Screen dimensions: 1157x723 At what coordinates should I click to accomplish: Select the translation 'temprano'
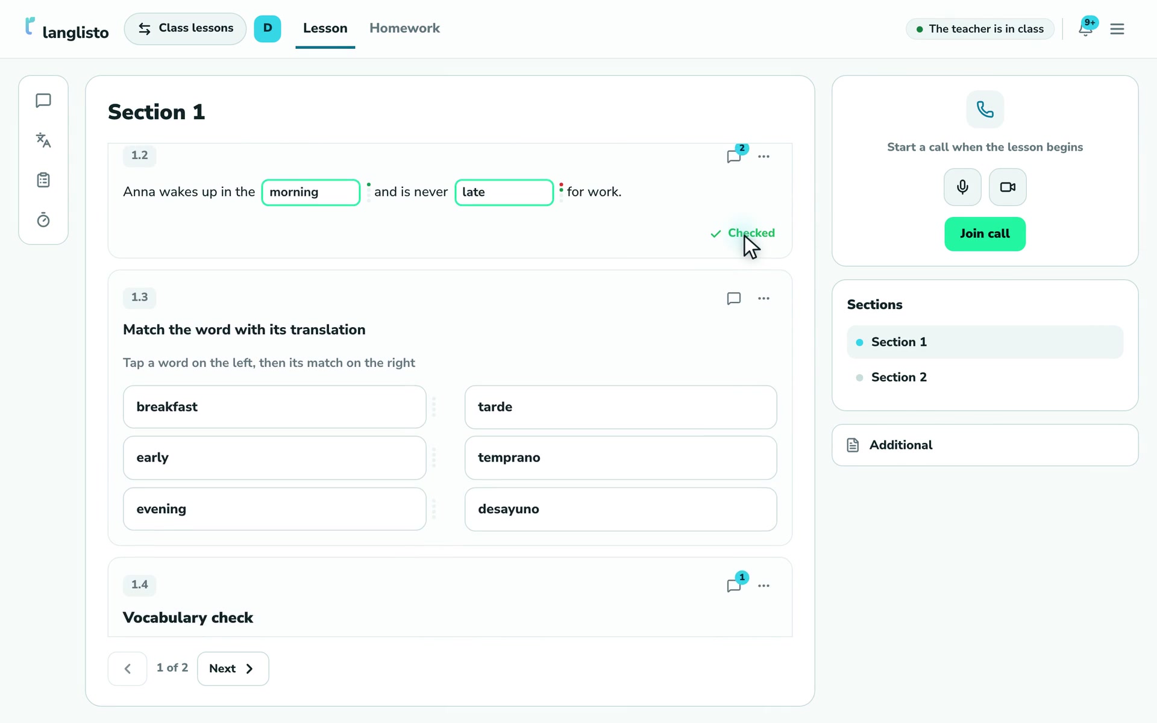[621, 458]
